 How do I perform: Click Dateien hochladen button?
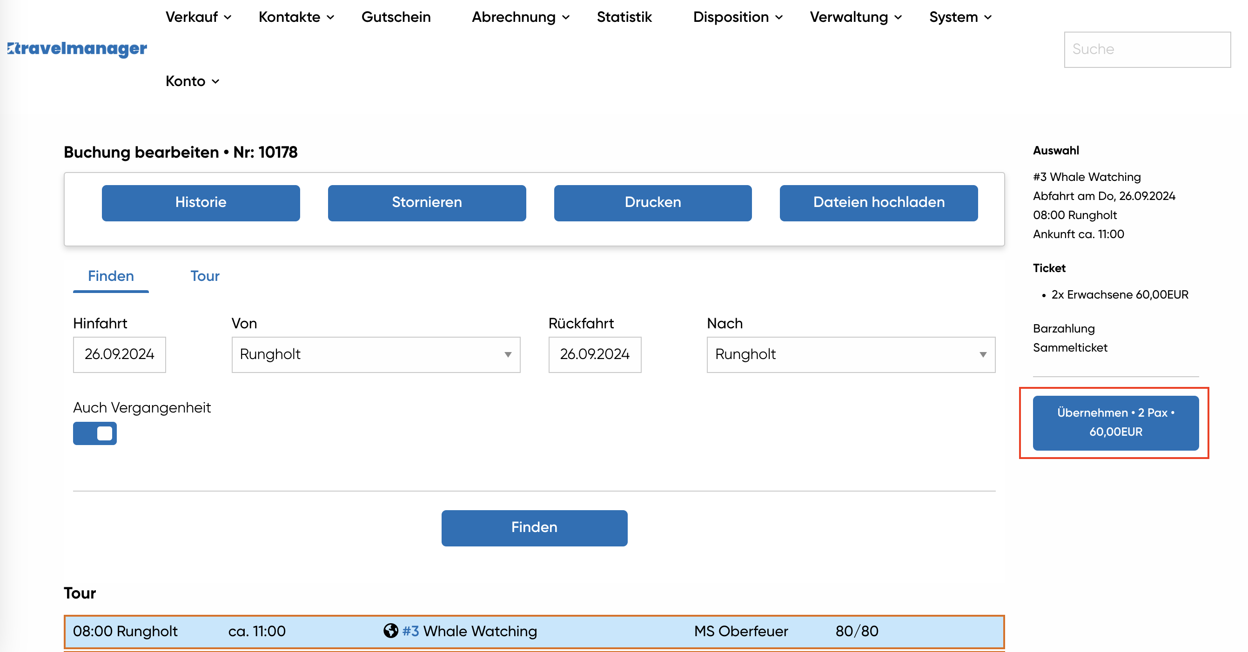point(879,202)
